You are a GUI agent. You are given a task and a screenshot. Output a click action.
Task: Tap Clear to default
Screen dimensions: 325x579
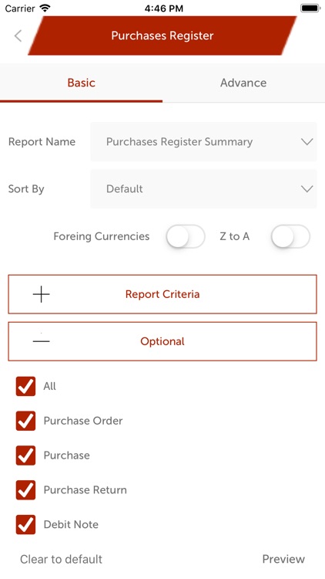(x=61, y=559)
